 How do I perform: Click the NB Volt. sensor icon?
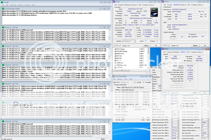click(x=115, y=58)
